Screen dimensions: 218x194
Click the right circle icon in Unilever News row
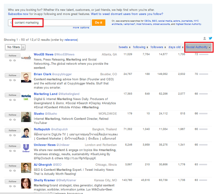click(x=15, y=151)
